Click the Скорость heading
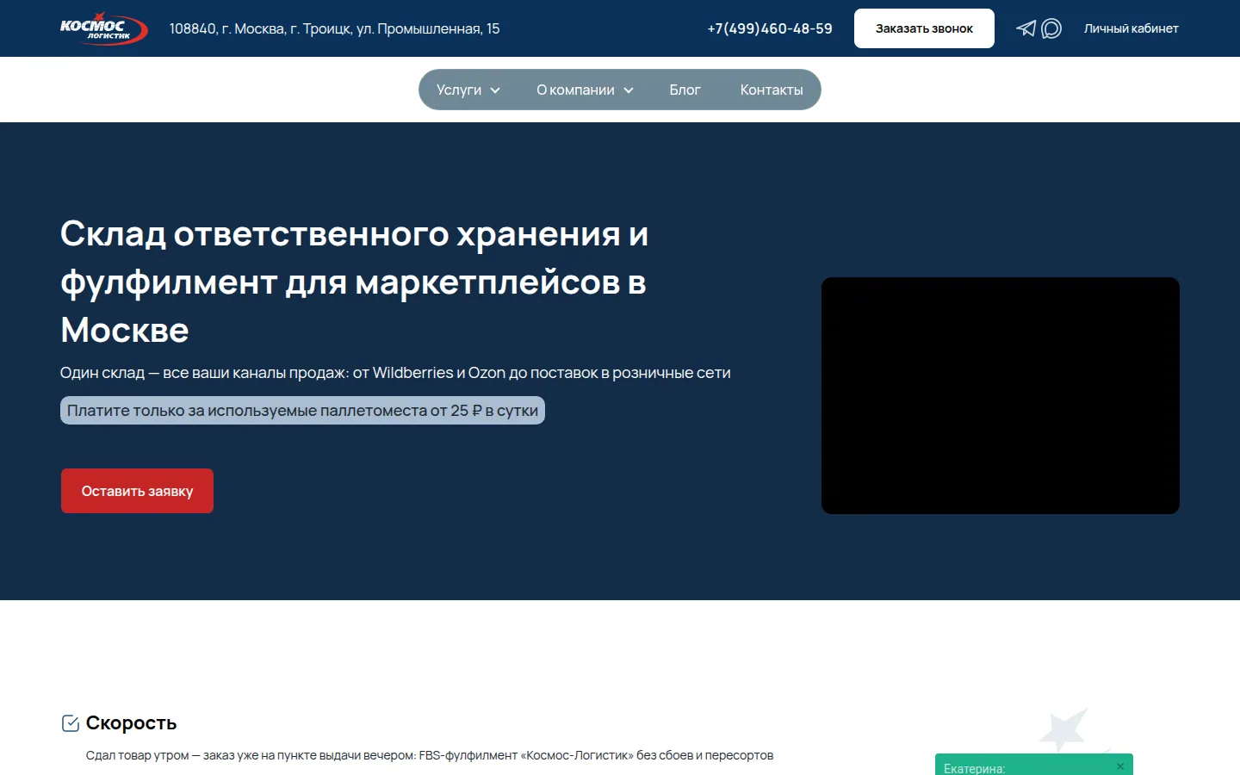This screenshot has height=775, width=1240. pos(131,723)
